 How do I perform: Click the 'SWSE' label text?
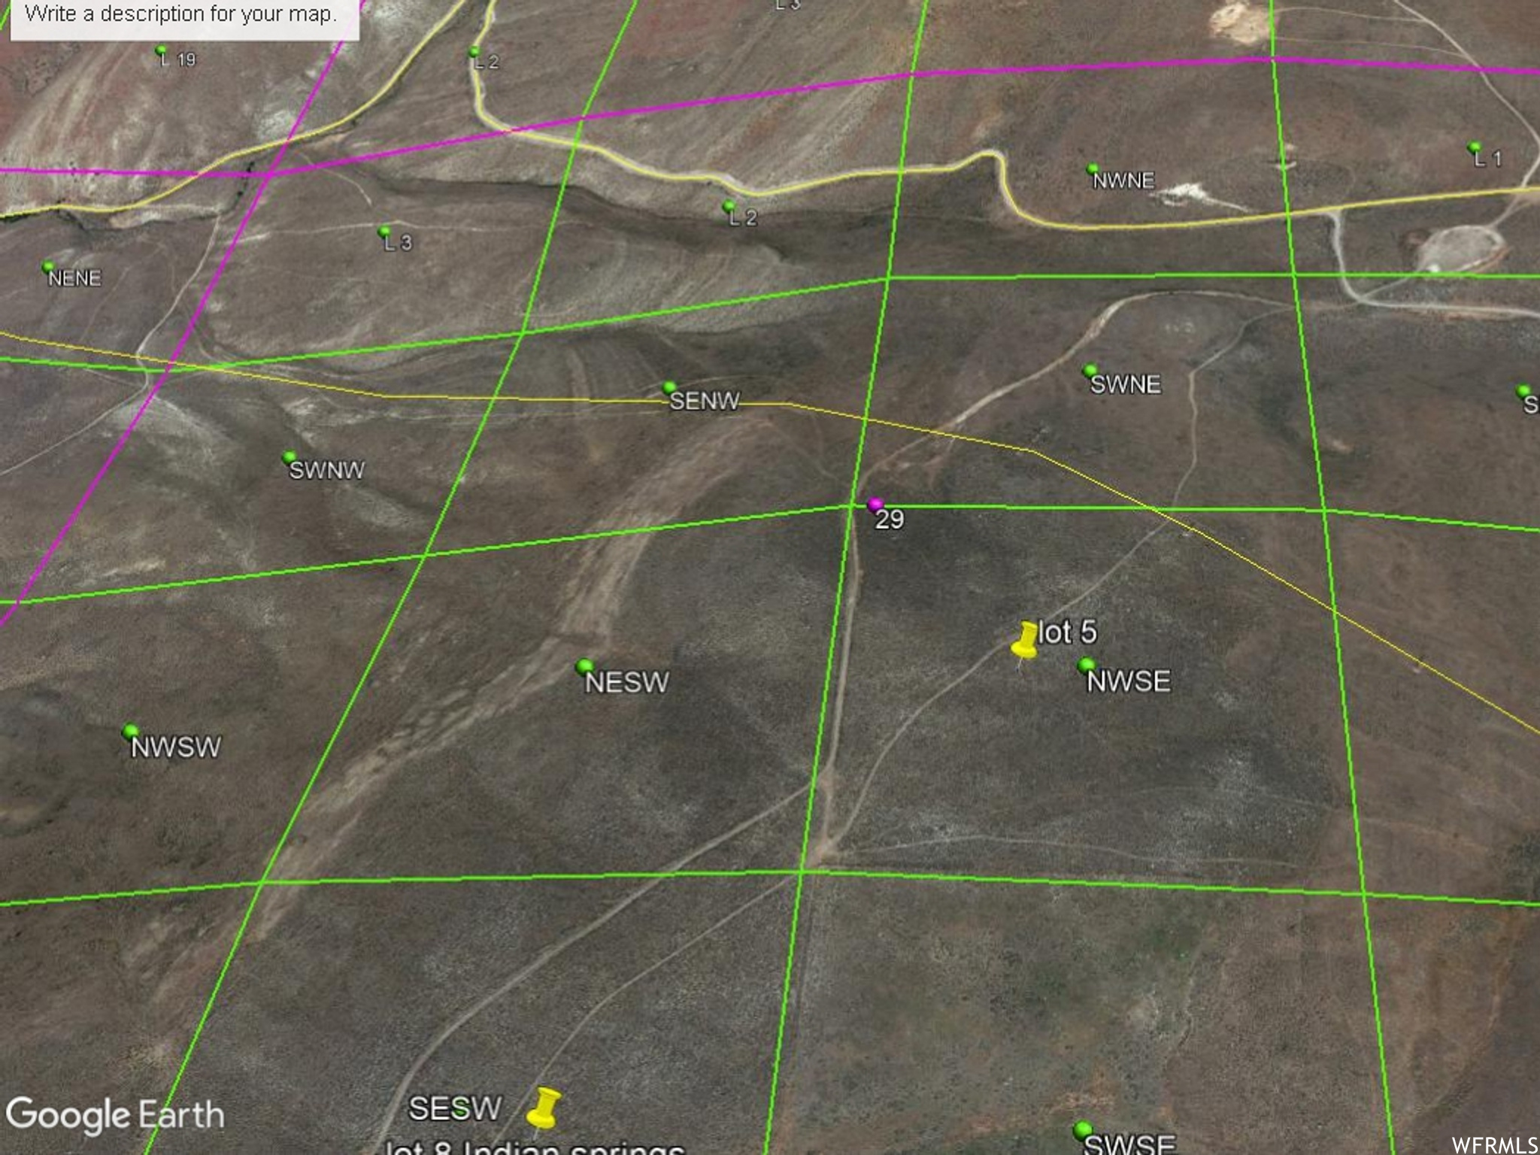(1129, 1144)
